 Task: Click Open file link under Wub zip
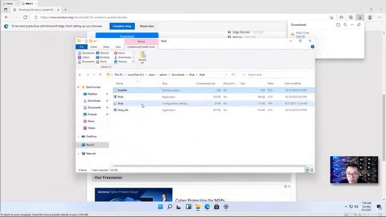point(300,36)
